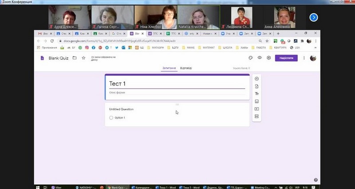
Task: Edit the form title Тест 1
Action: pos(177,83)
